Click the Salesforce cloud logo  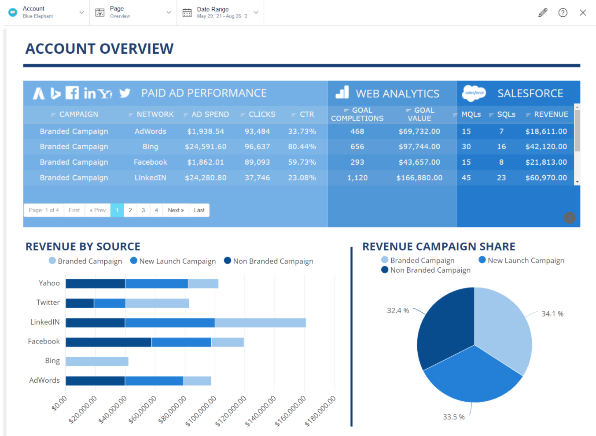474,93
